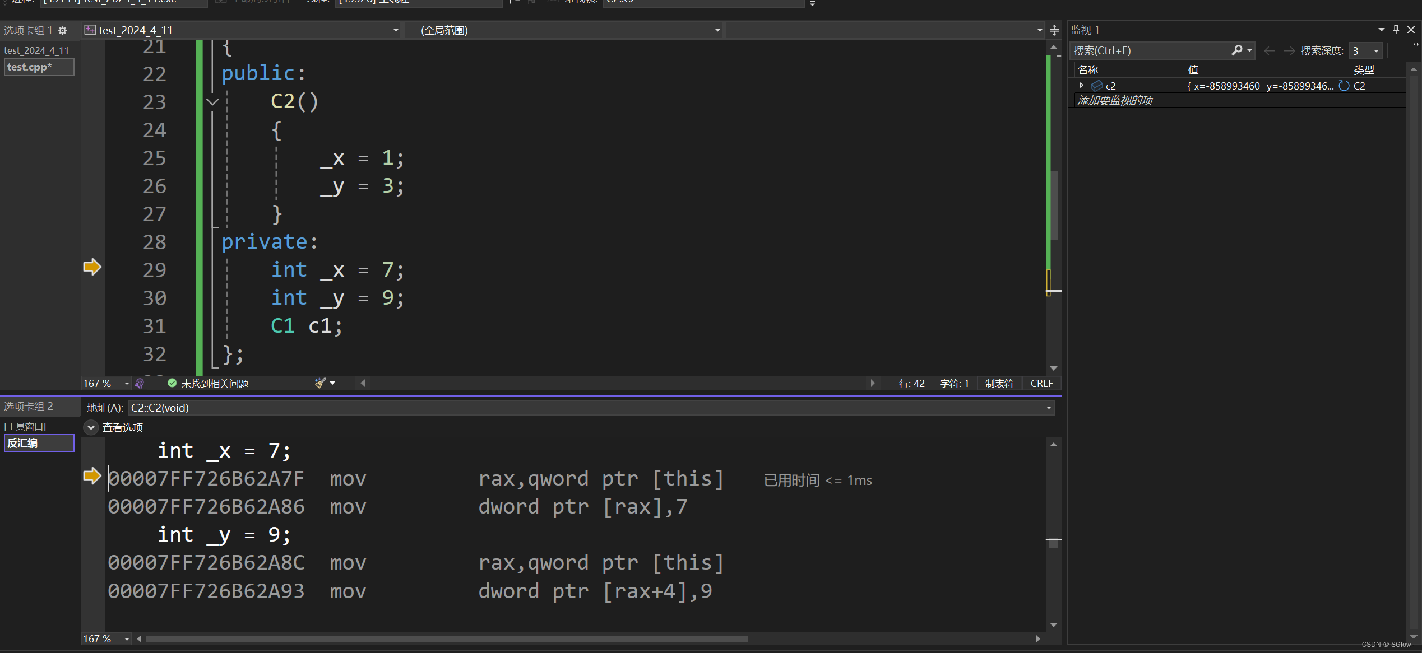Select the test_2024_4_11 project tab entry
The width and height of the screenshot is (1422, 653).
pos(36,50)
